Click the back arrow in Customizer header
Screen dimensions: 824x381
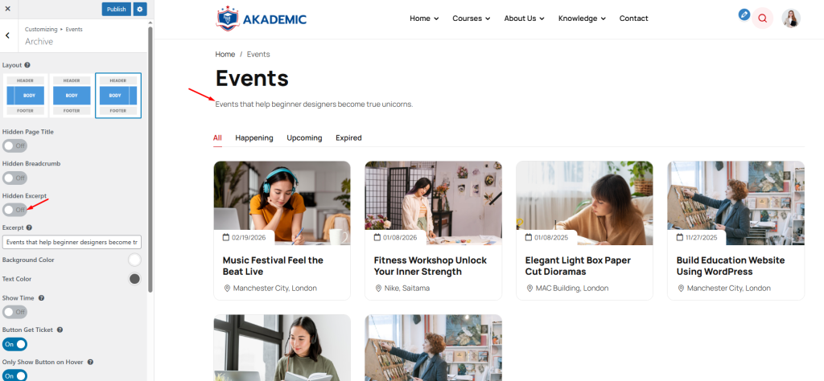pos(7,35)
